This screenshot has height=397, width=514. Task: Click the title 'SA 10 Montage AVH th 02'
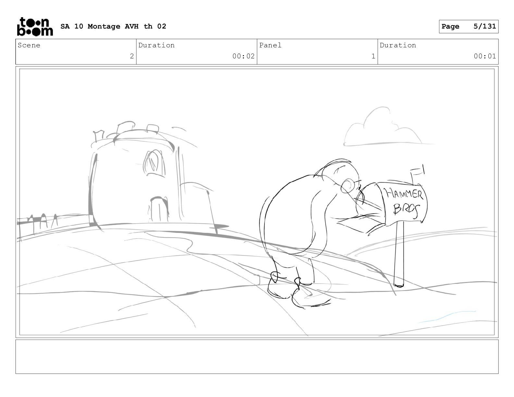113,26
